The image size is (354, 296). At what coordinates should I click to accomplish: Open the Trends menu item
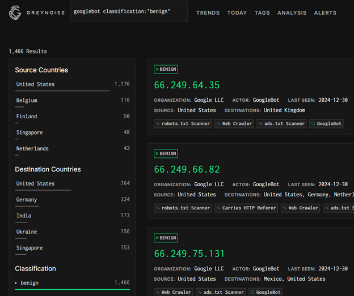208,13
